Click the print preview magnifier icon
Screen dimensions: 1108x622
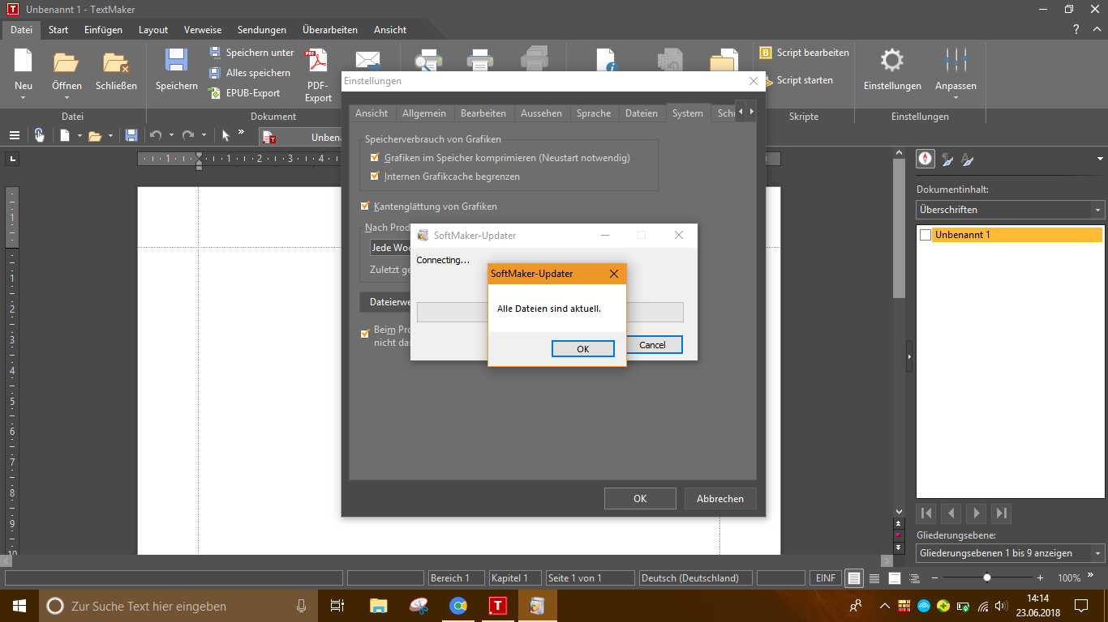click(427, 60)
